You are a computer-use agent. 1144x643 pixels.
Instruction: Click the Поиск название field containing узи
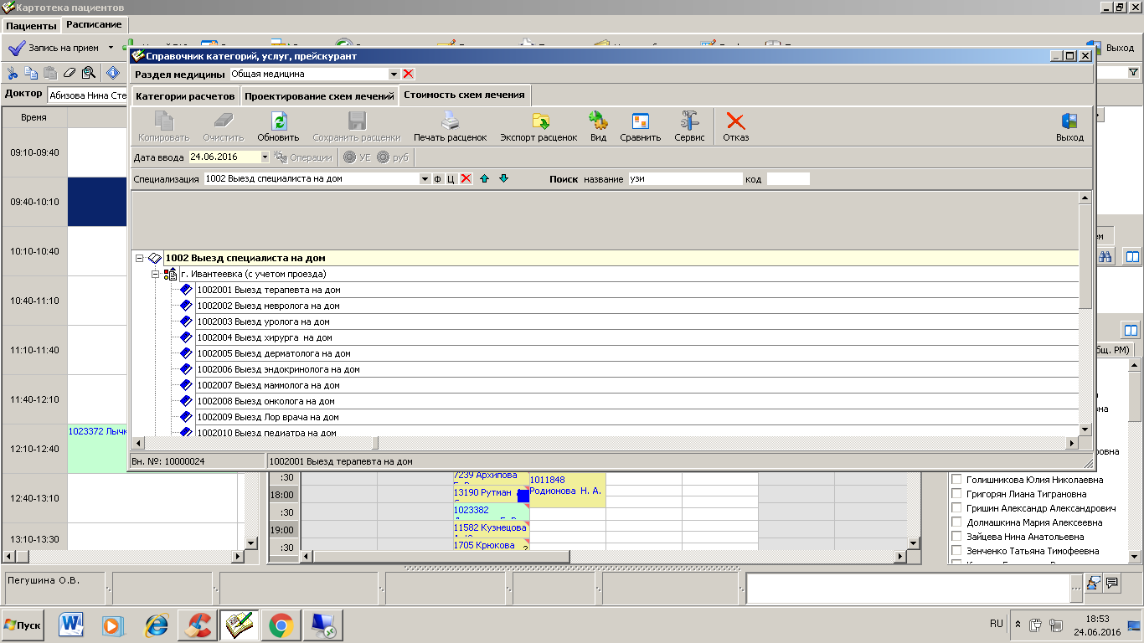point(685,178)
